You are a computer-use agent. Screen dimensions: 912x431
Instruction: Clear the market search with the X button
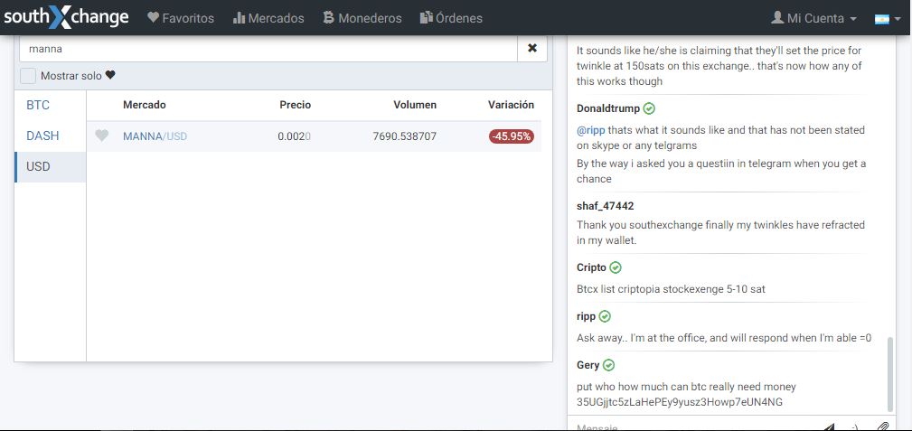point(532,49)
